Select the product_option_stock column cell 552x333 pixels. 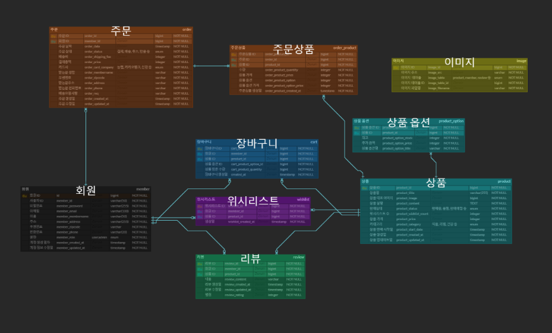click(x=398, y=138)
